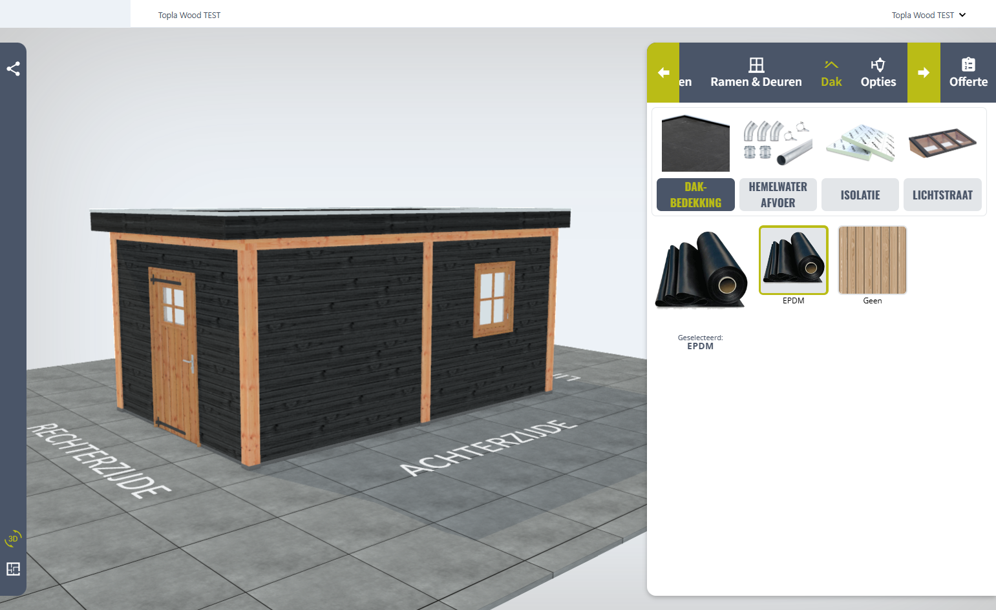Choose the EPDM roofing option
This screenshot has height=610, width=996.
pyautogui.click(x=794, y=260)
